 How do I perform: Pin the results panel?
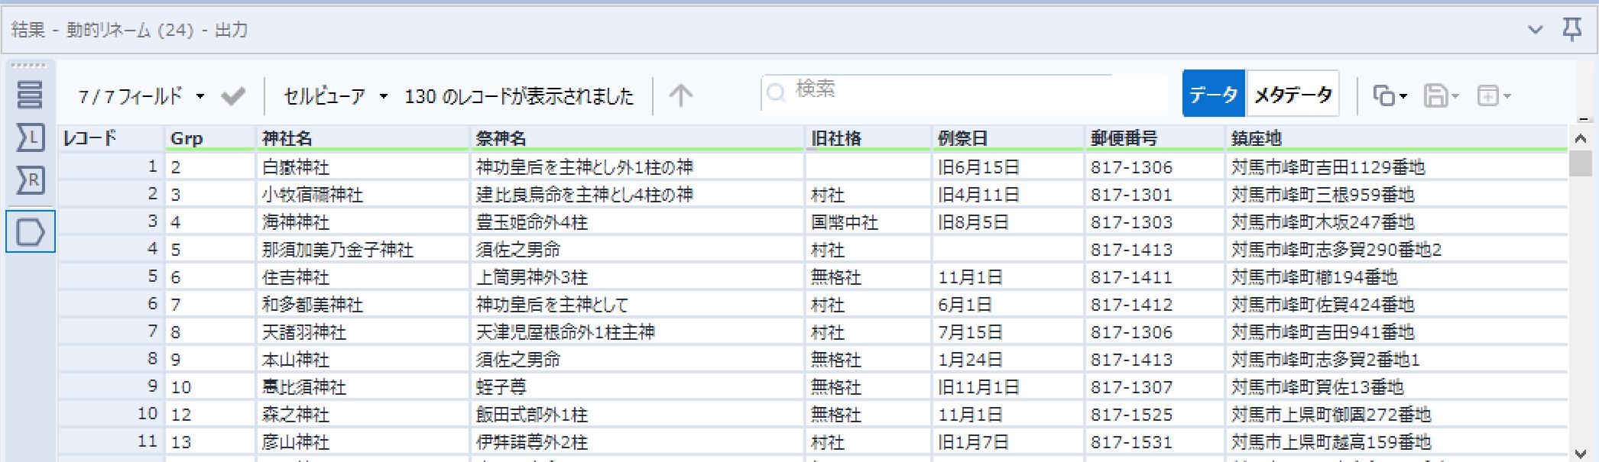pos(1572,30)
